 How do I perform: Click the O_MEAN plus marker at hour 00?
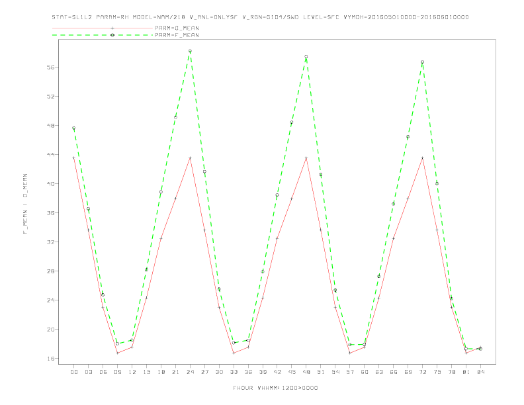pos(74,157)
